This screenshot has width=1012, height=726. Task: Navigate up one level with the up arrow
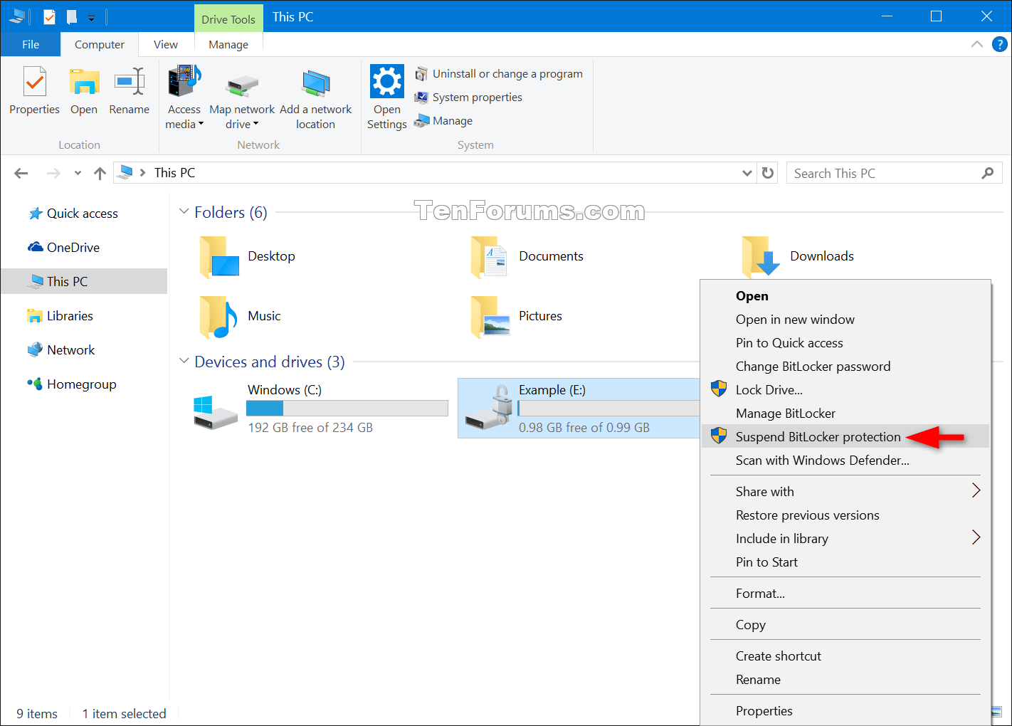pos(100,173)
